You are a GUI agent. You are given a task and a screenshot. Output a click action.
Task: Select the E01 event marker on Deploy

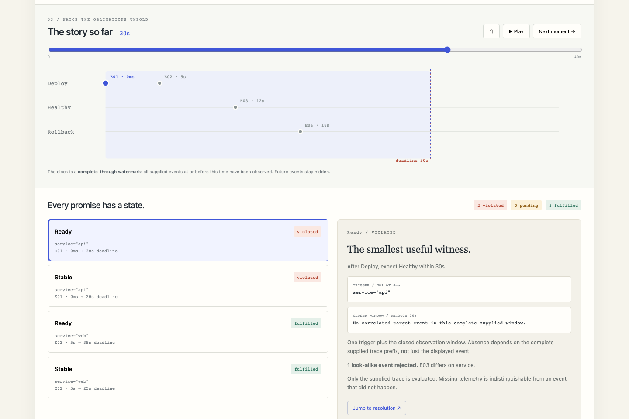pos(105,83)
